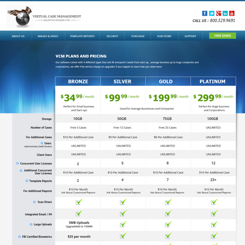This screenshot has height=245, width=245.
Task: Click Silver plan Integrated Email checkmark
Action: pos(123,213)
